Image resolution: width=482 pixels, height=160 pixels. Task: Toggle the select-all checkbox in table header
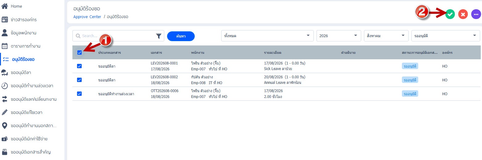80,53
